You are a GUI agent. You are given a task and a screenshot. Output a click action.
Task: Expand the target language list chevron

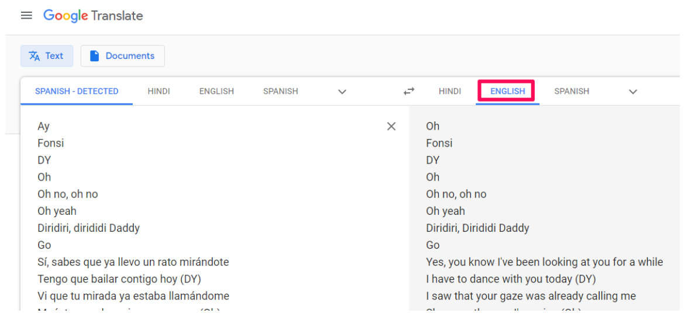[633, 92]
